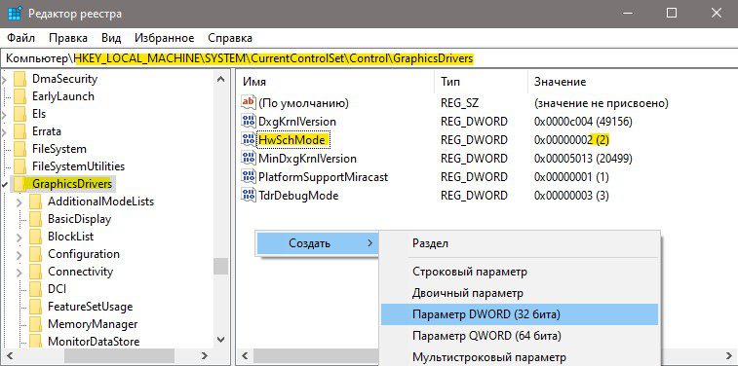Click the GraphicsDrivers folder icon
The height and width of the screenshot is (366, 738).
coord(20,184)
